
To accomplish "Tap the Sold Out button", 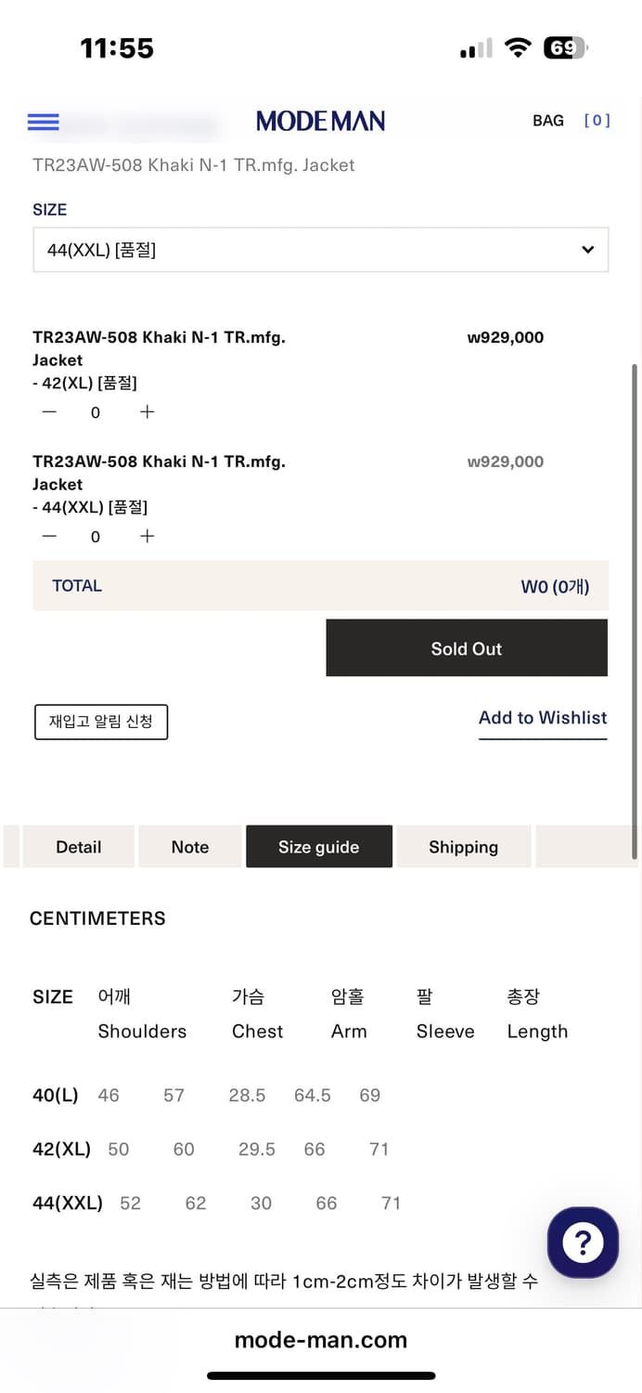I will pyautogui.click(x=466, y=647).
